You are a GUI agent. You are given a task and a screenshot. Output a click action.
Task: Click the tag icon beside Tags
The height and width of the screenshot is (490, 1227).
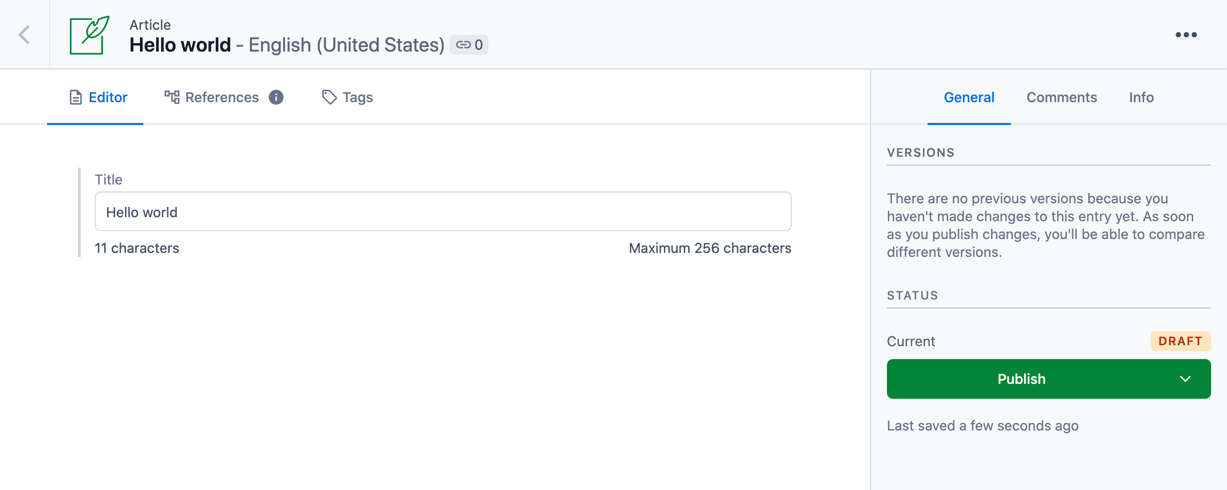click(x=329, y=97)
